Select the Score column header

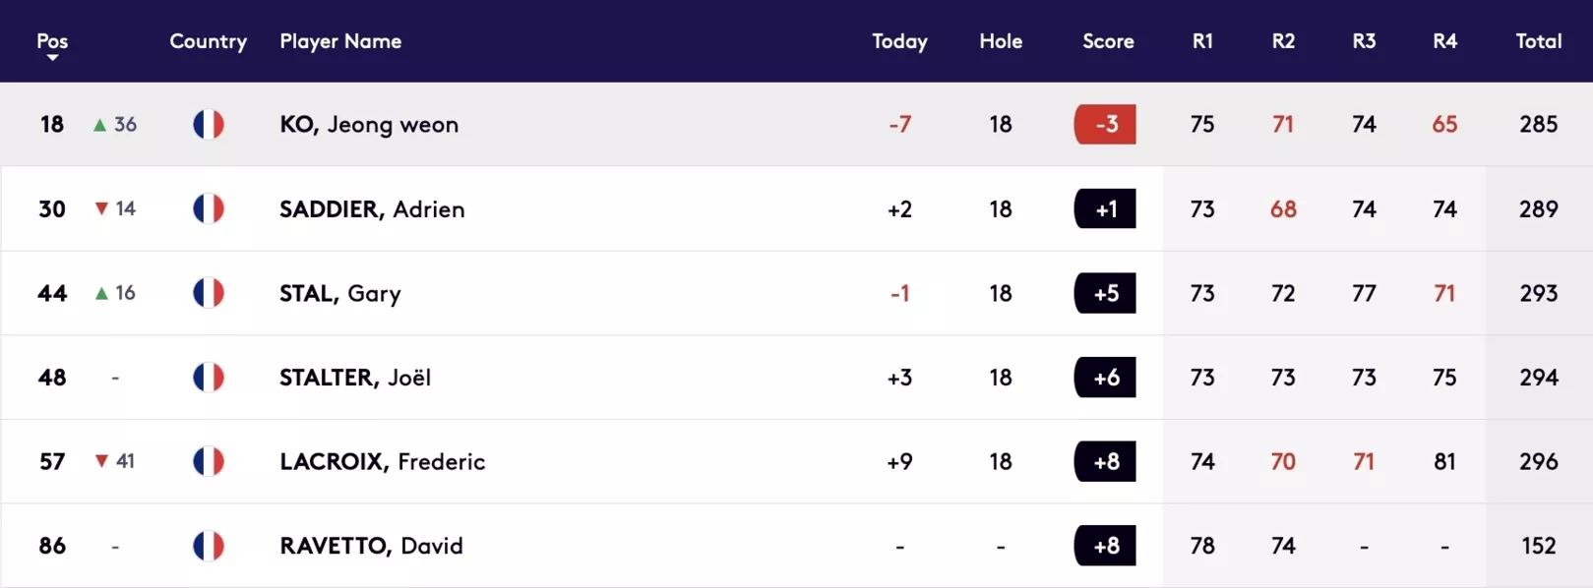coord(1108,41)
